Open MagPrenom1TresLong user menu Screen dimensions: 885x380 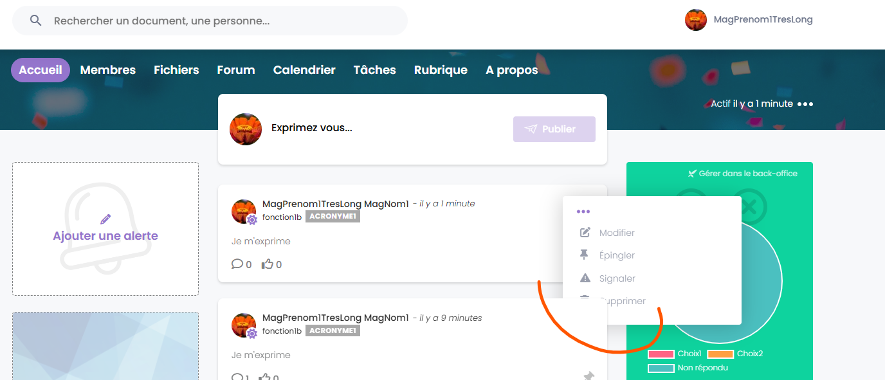(763, 20)
